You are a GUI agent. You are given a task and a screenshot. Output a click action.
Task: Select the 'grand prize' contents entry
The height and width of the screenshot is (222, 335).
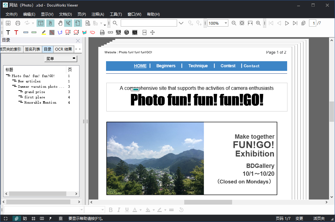tap(35, 92)
